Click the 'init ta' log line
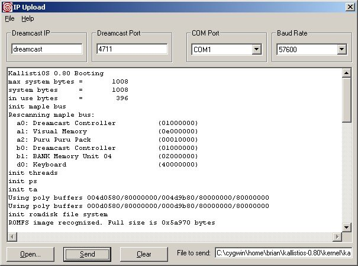 23,190
